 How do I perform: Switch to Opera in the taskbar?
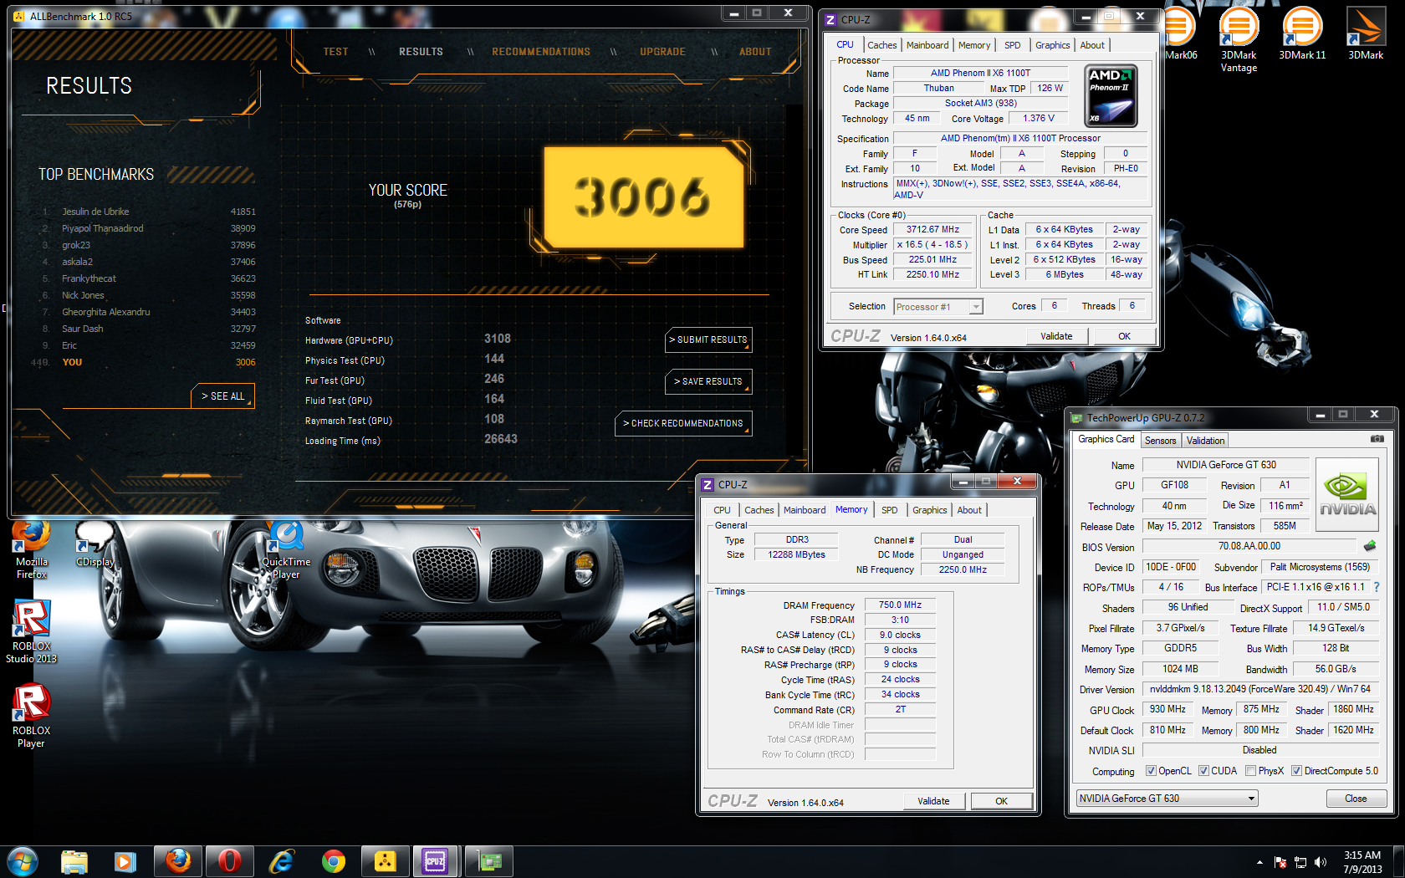229,861
